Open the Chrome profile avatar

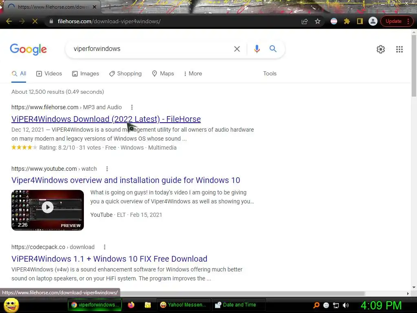(x=373, y=21)
